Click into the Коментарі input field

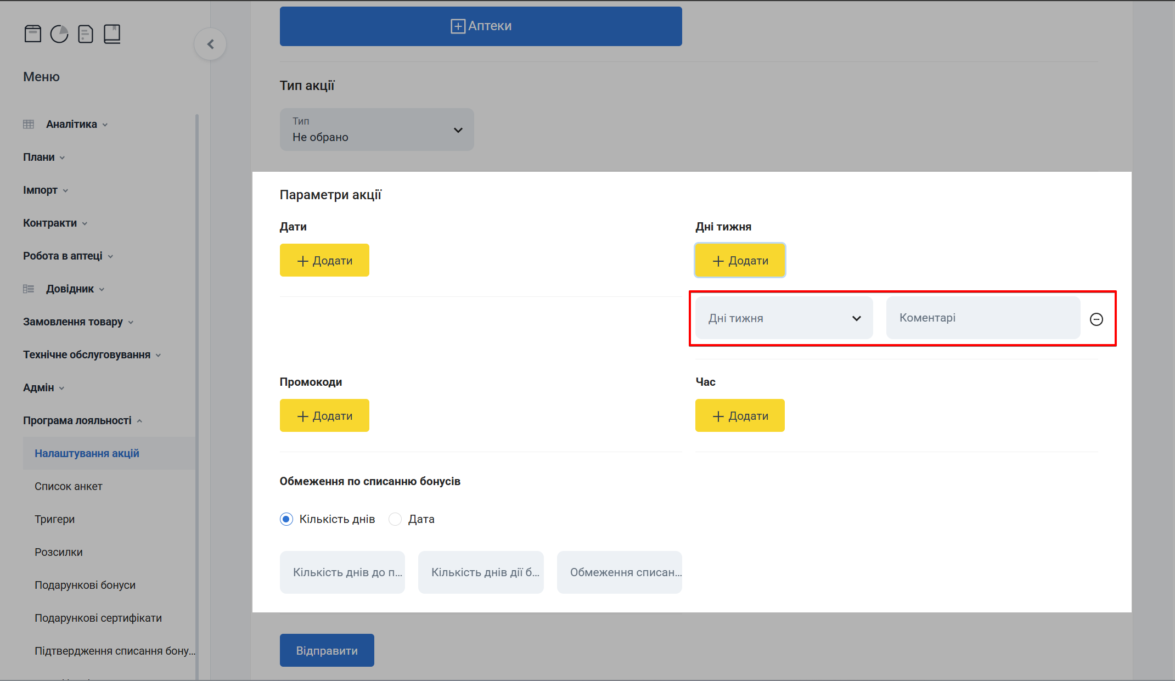click(982, 318)
